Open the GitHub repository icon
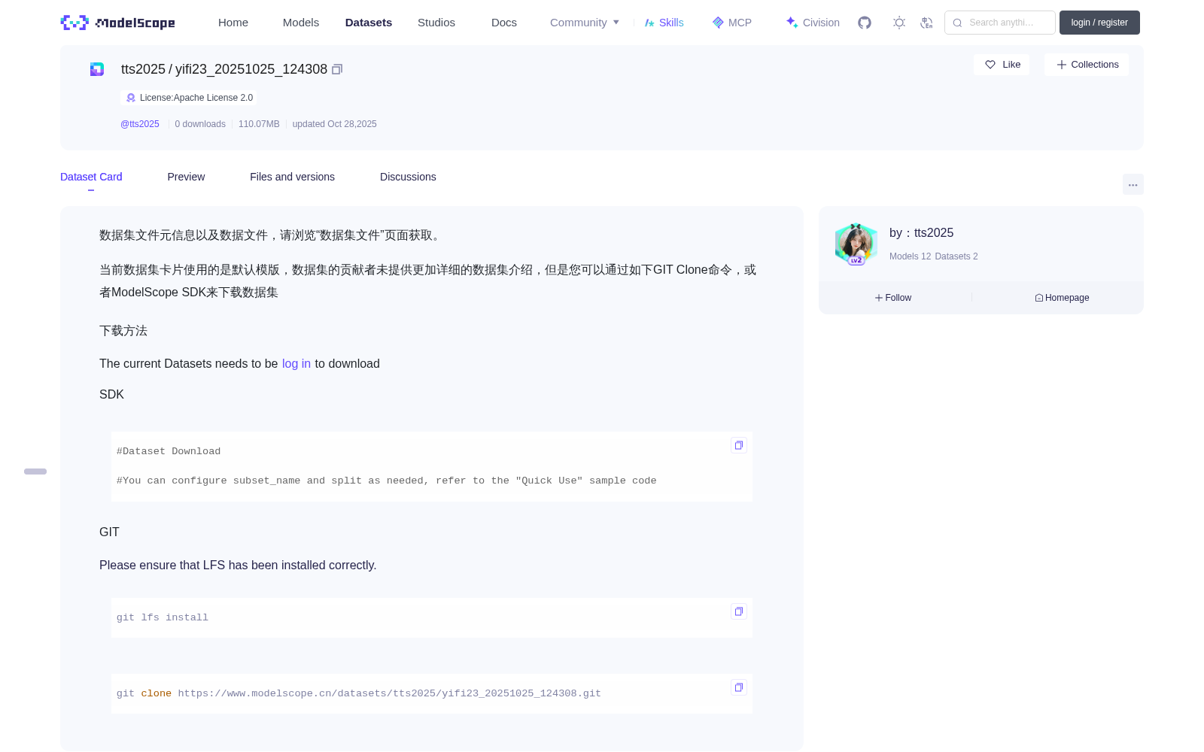This screenshot has height=752, width=1204. [865, 23]
